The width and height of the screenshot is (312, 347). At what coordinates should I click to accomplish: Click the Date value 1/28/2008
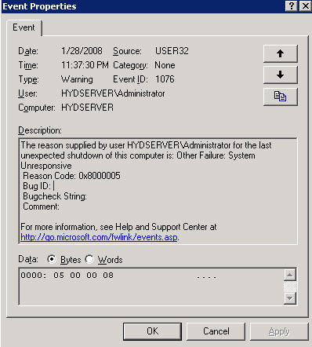coord(82,51)
